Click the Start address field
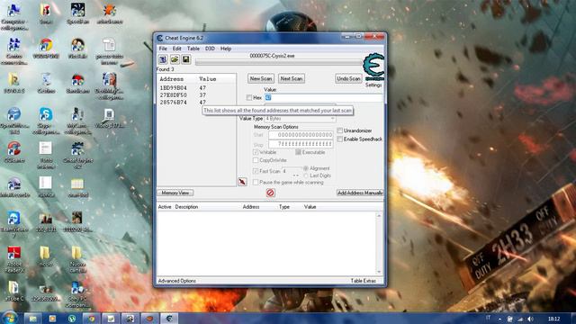The image size is (576, 324). click(301, 135)
